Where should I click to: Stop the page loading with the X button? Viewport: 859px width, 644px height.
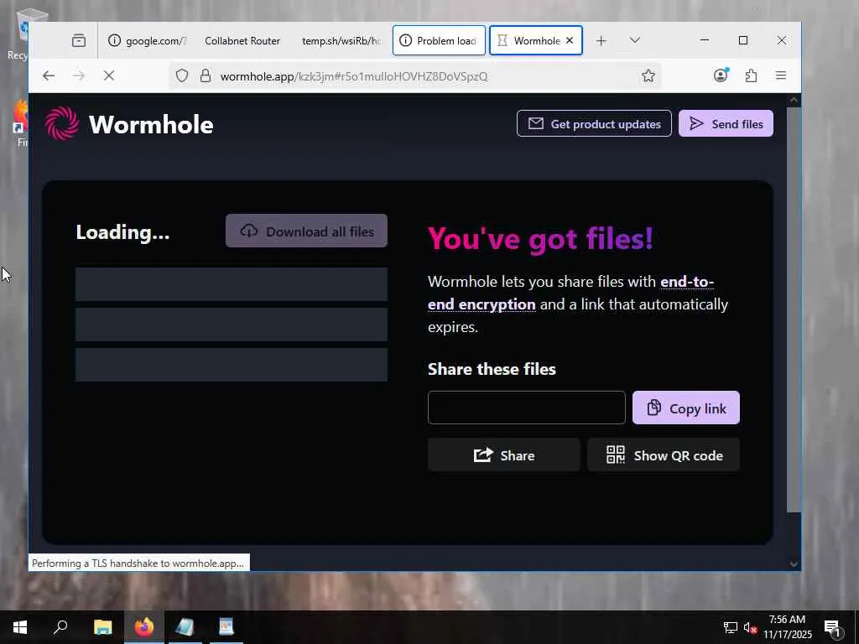point(109,75)
